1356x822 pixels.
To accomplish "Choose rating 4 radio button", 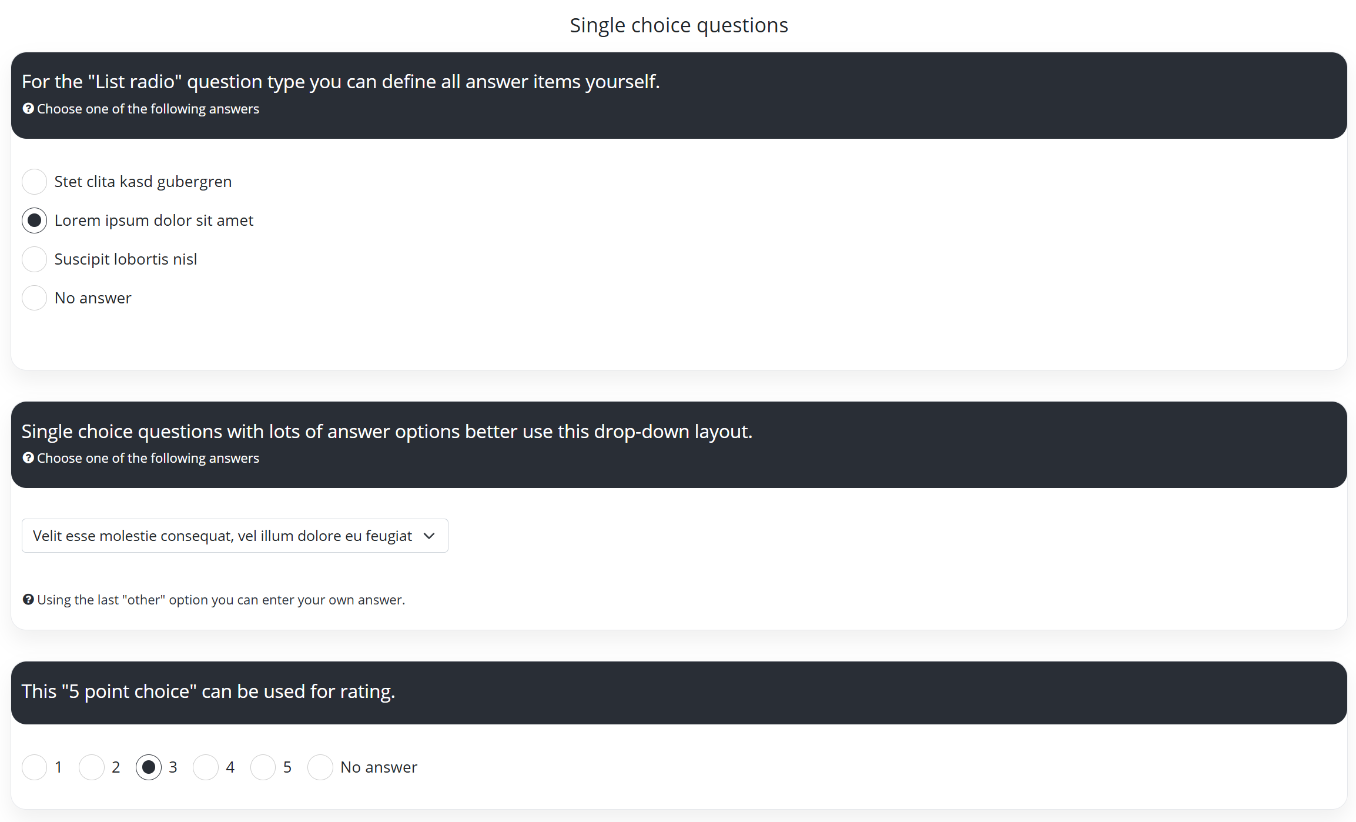I will [x=206, y=767].
